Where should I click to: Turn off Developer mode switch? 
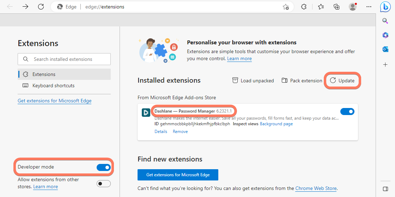(x=104, y=167)
